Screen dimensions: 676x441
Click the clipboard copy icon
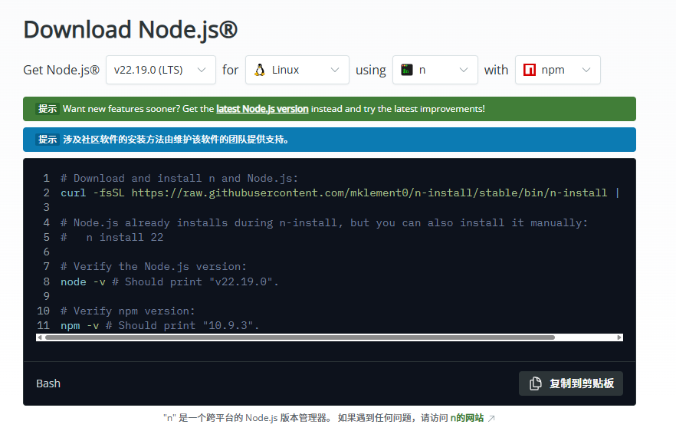coord(536,383)
